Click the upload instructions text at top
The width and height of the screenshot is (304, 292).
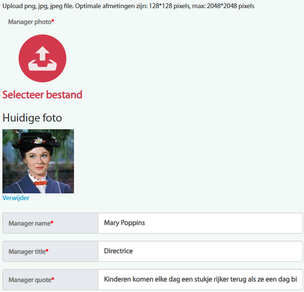[x=128, y=6]
